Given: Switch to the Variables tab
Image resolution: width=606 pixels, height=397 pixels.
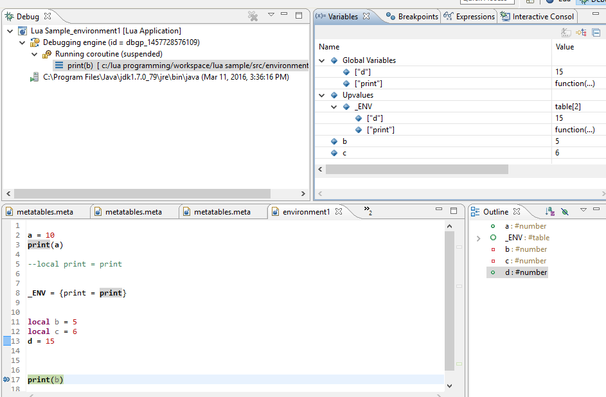Looking at the screenshot, I should (343, 17).
